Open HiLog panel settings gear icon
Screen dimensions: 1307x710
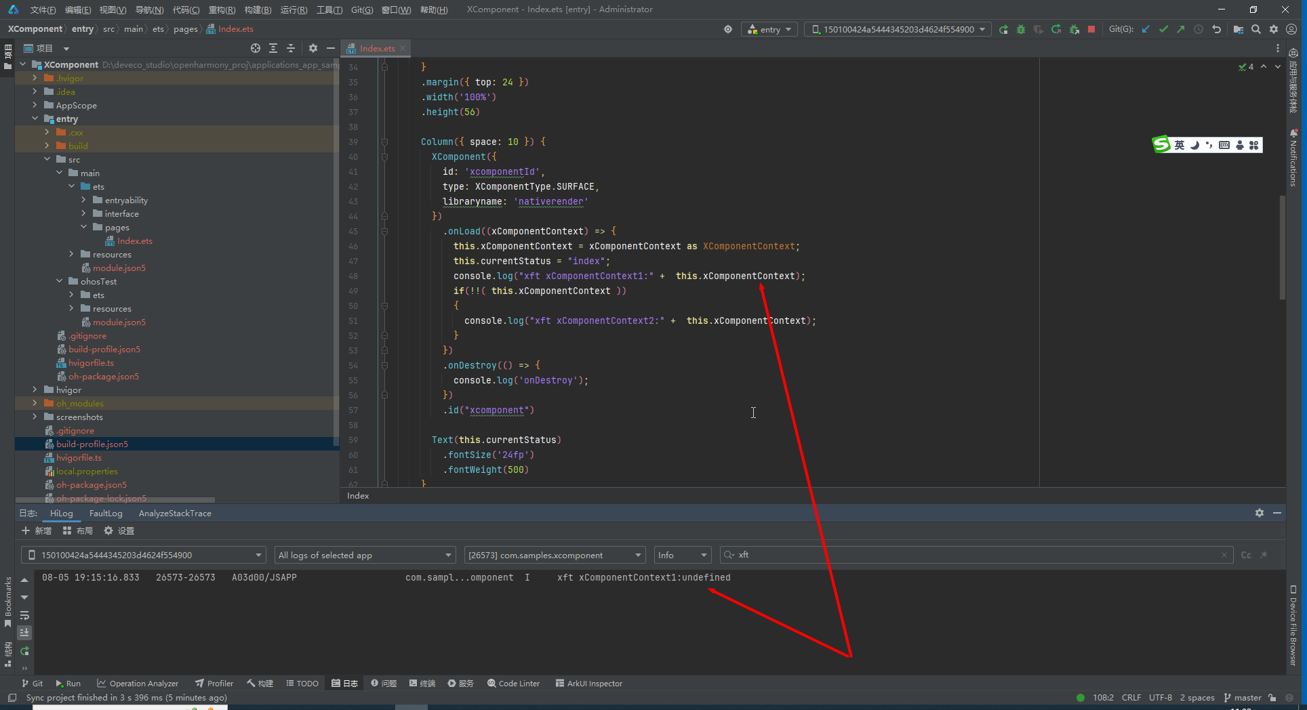[1260, 513]
